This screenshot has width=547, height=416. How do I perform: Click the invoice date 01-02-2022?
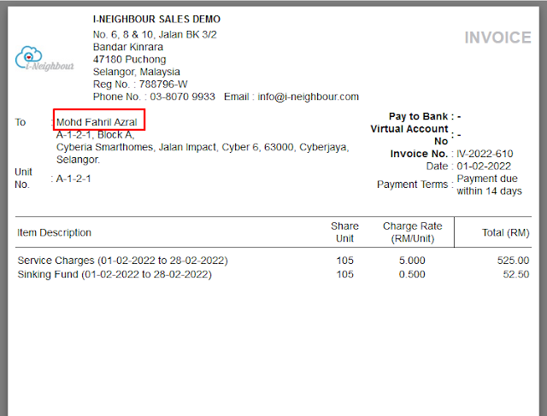(484, 166)
